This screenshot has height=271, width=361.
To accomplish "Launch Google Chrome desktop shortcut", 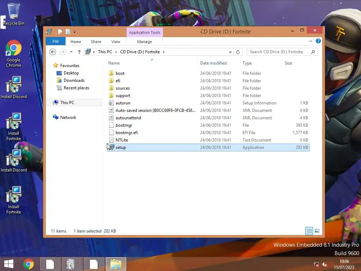I will 14,54.
